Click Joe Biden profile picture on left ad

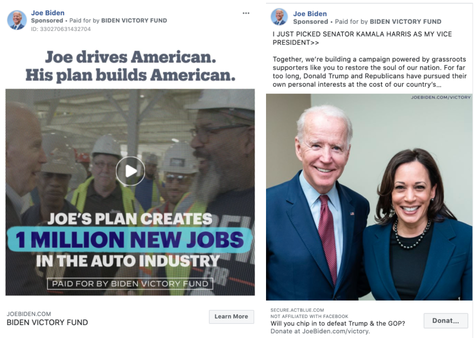tap(17, 20)
